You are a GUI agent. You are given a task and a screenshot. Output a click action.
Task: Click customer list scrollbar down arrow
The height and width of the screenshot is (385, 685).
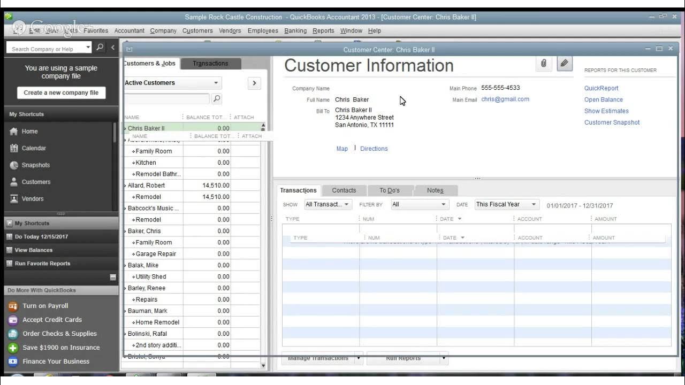263,366
